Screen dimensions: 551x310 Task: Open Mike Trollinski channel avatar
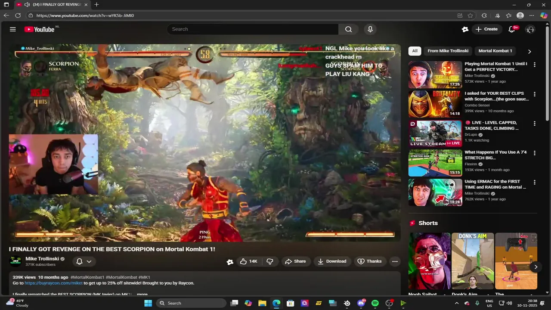[15, 261]
